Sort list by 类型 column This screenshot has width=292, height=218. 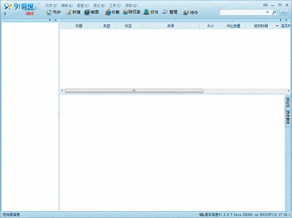[107, 26]
